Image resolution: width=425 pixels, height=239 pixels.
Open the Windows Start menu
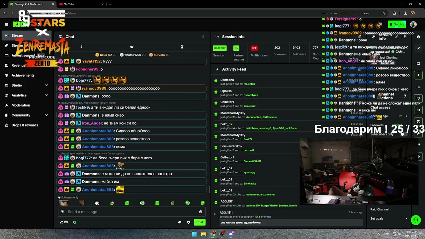[194, 234]
